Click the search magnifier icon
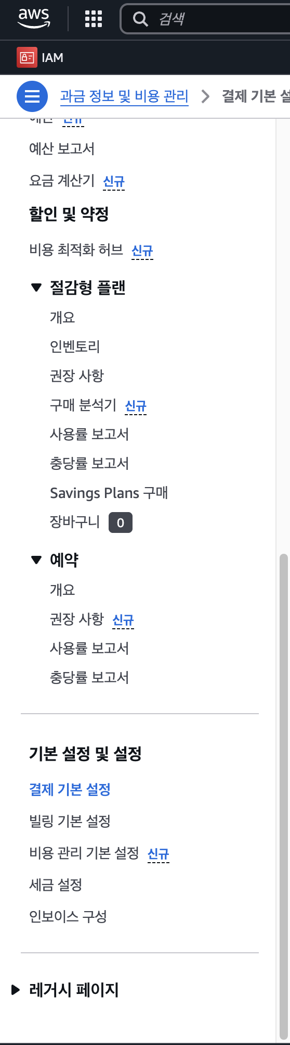The image size is (290, 1045). [140, 19]
